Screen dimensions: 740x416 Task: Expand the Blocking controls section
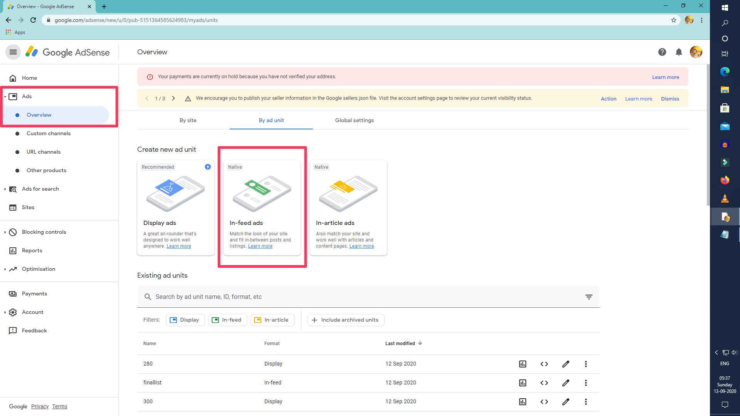pyautogui.click(x=44, y=232)
